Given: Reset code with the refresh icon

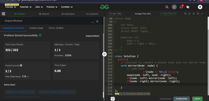Looking at the screenshot, I should click(198, 14).
